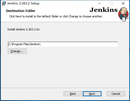The height and width of the screenshot is (101, 130).
Task: Click the 'Jenkins 2.263.2 Setup' title text
Action: [23, 3]
